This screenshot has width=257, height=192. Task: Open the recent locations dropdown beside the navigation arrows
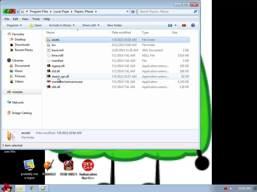18,12
